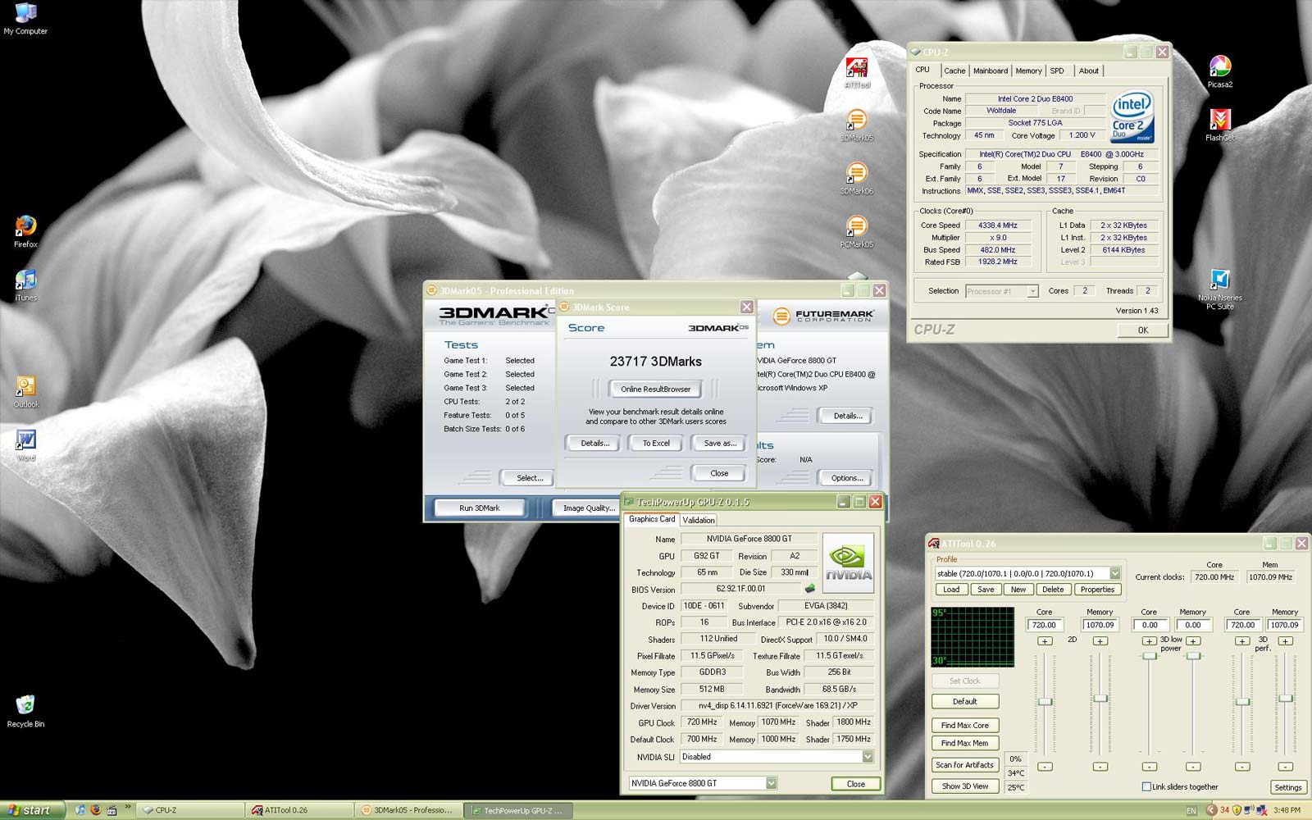1312x820 pixels.
Task: Open the 3DMark05 desktop shortcut
Action: tap(857, 125)
